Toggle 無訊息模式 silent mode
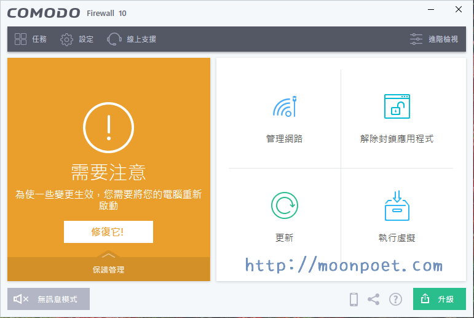The image size is (474, 318). click(x=49, y=299)
